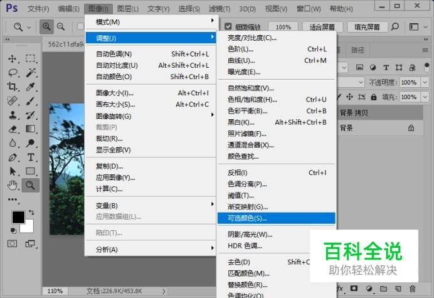Select the Rectangle shape tool
Screen dimensions: 434x298
click(x=31, y=171)
